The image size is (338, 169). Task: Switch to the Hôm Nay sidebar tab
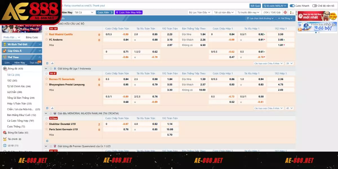coord(20,63)
